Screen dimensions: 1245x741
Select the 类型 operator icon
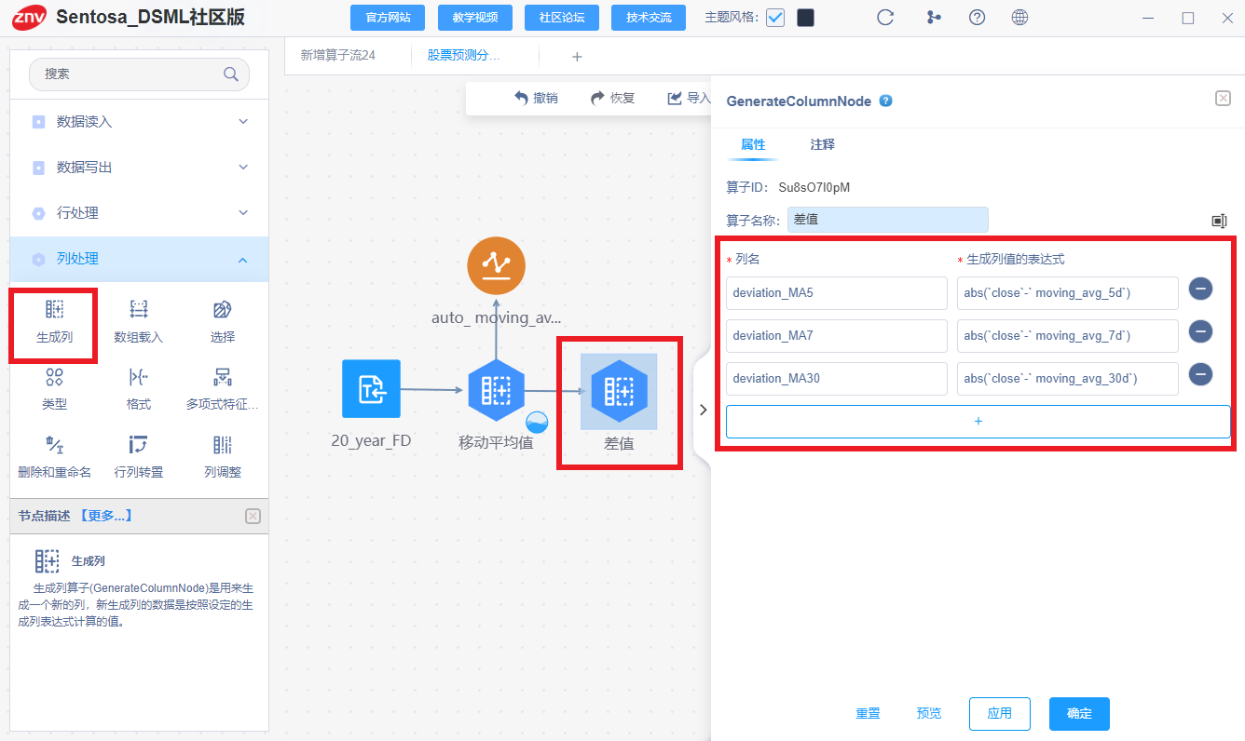(54, 377)
